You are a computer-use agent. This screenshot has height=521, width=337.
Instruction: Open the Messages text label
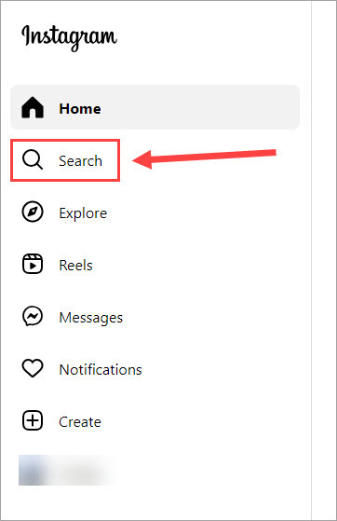pyautogui.click(x=91, y=318)
